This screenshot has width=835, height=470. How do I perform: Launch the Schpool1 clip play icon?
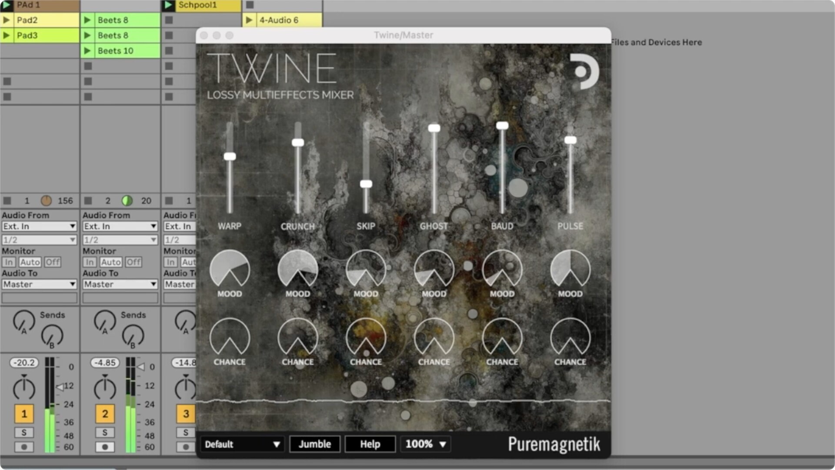168,5
